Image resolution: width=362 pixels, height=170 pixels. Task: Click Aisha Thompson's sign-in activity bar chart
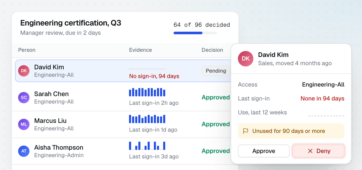147,146
